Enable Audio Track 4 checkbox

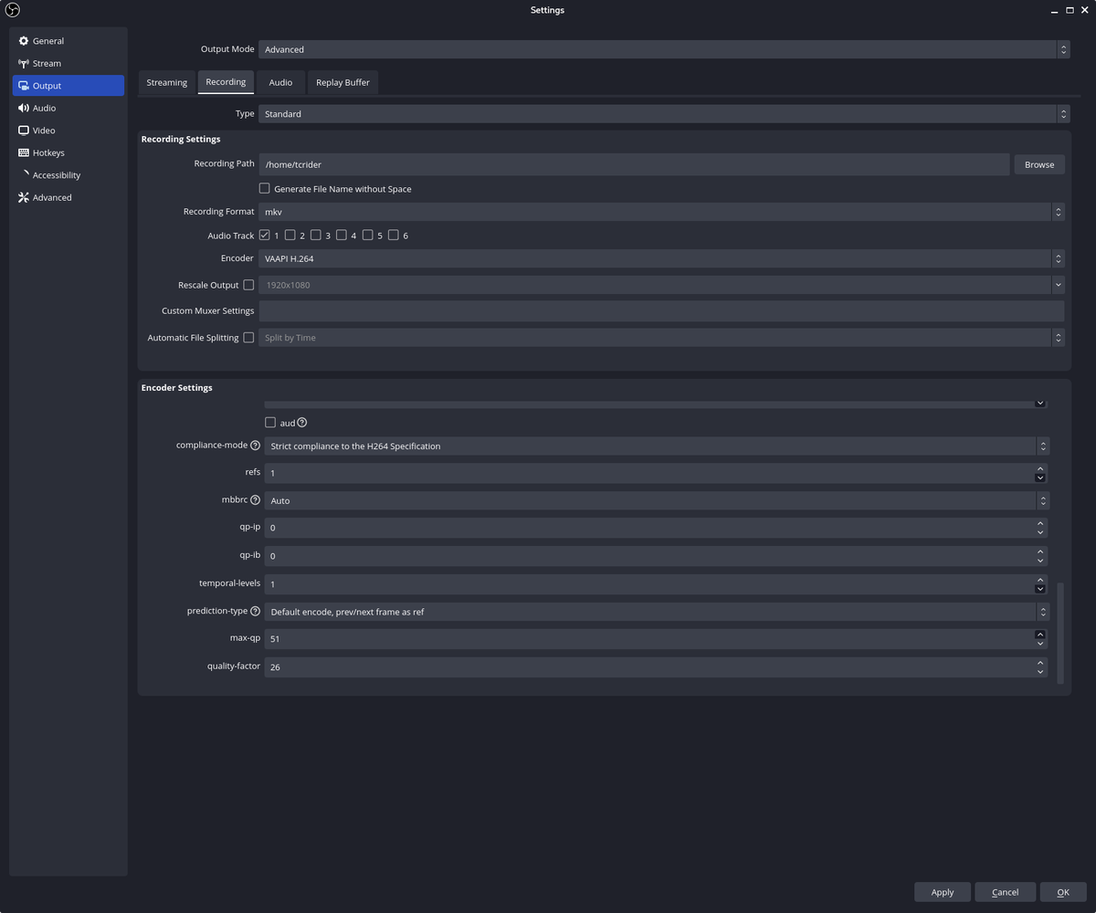click(342, 236)
